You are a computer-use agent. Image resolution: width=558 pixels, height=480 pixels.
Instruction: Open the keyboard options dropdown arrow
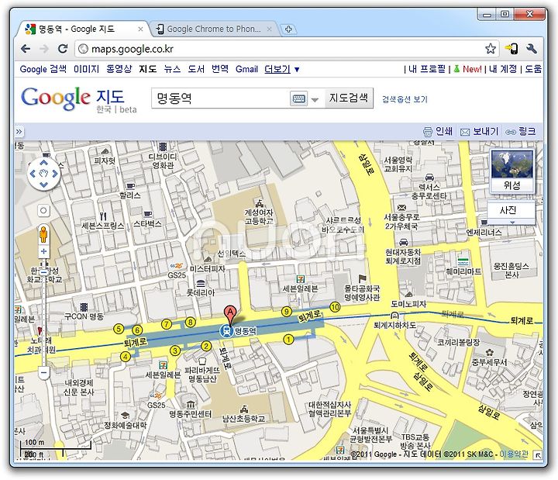click(315, 100)
